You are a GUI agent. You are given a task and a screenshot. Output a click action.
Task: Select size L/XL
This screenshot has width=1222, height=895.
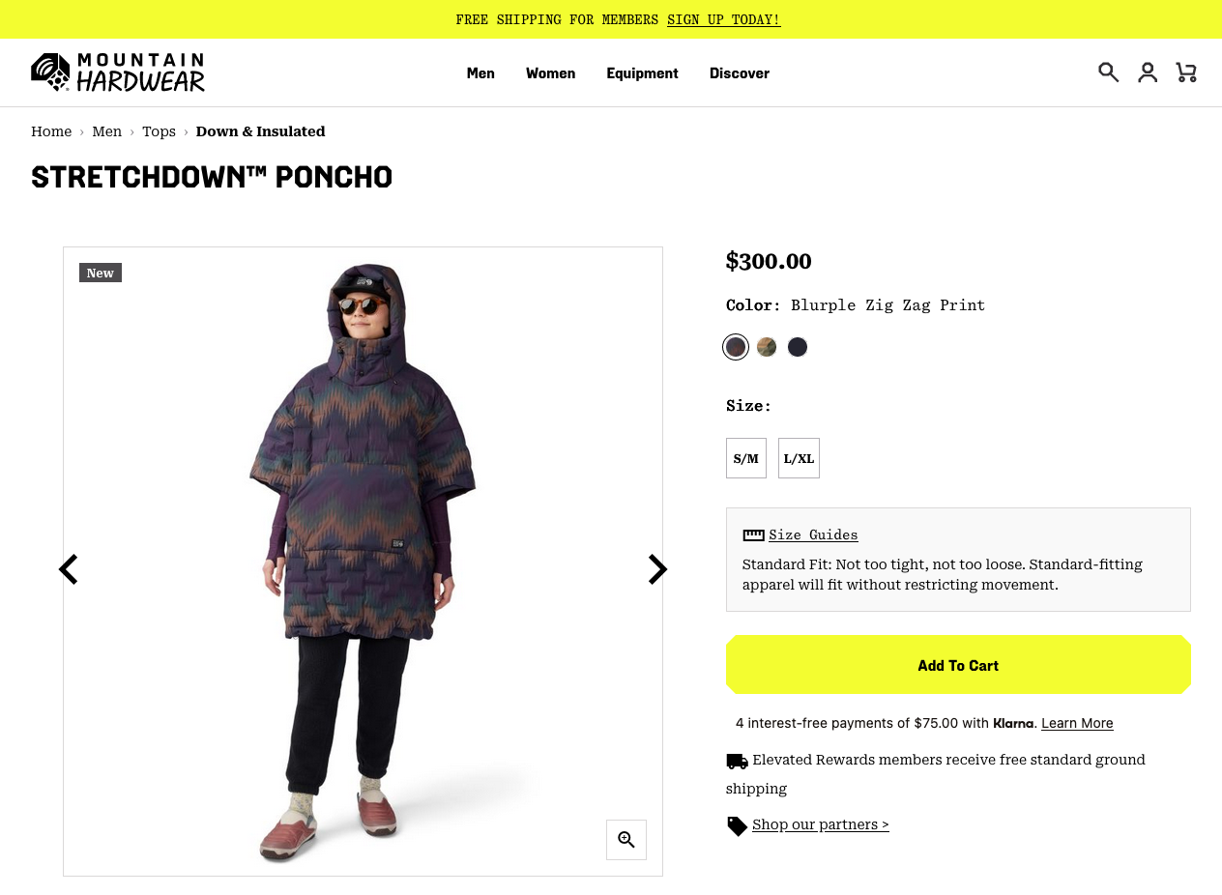point(799,458)
